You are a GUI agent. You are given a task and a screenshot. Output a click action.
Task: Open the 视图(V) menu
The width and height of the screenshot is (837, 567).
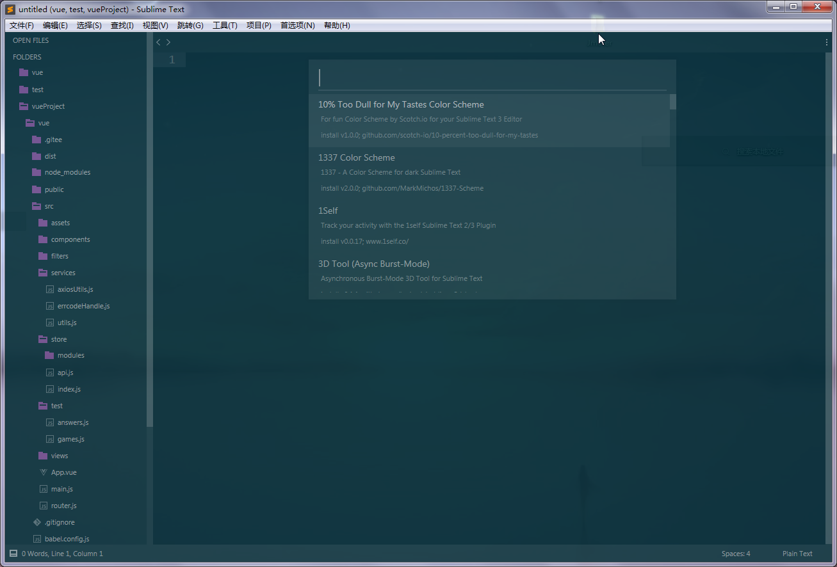tap(156, 26)
